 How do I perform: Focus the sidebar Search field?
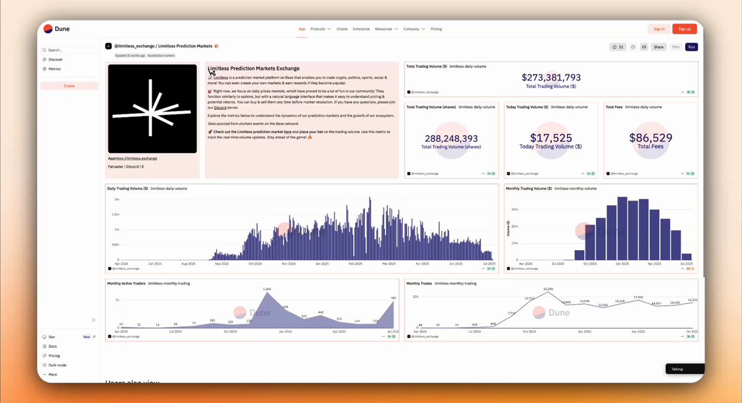point(69,50)
